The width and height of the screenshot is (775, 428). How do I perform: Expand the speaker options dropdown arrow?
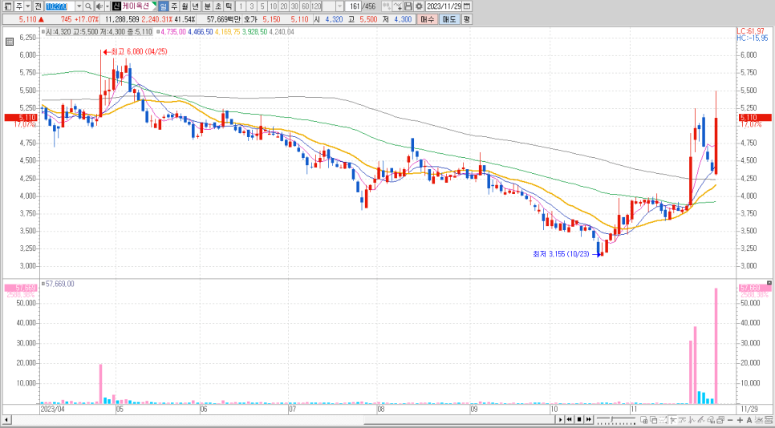[108, 6]
